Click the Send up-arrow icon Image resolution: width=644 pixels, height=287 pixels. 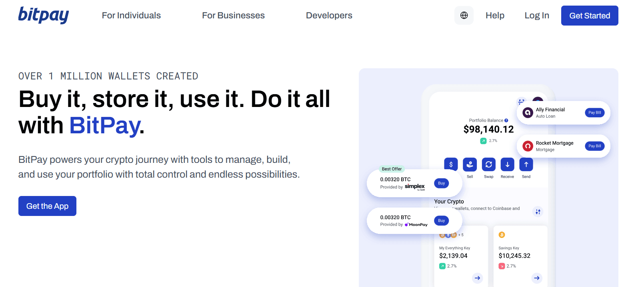pos(526,164)
